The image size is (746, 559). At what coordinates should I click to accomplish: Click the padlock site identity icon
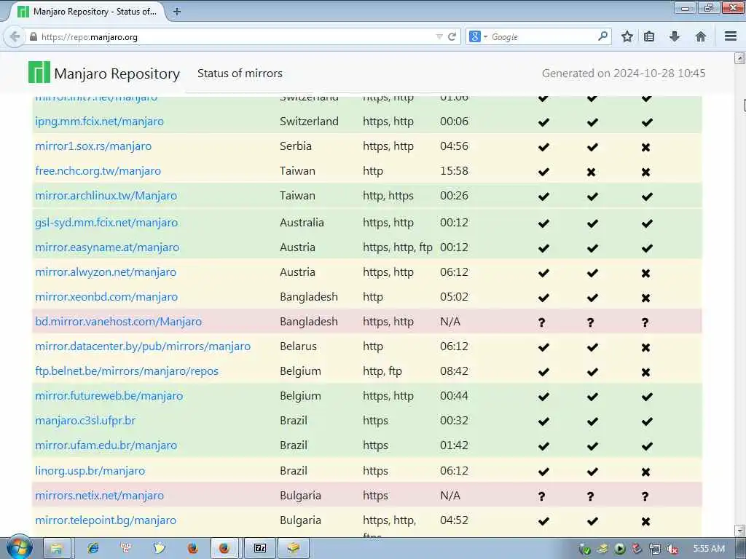34,36
